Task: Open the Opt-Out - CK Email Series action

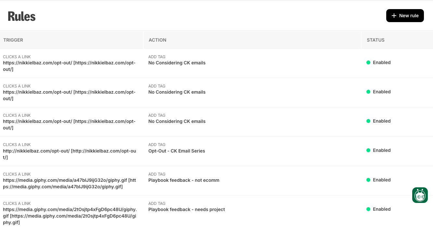Action: pyautogui.click(x=177, y=151)
